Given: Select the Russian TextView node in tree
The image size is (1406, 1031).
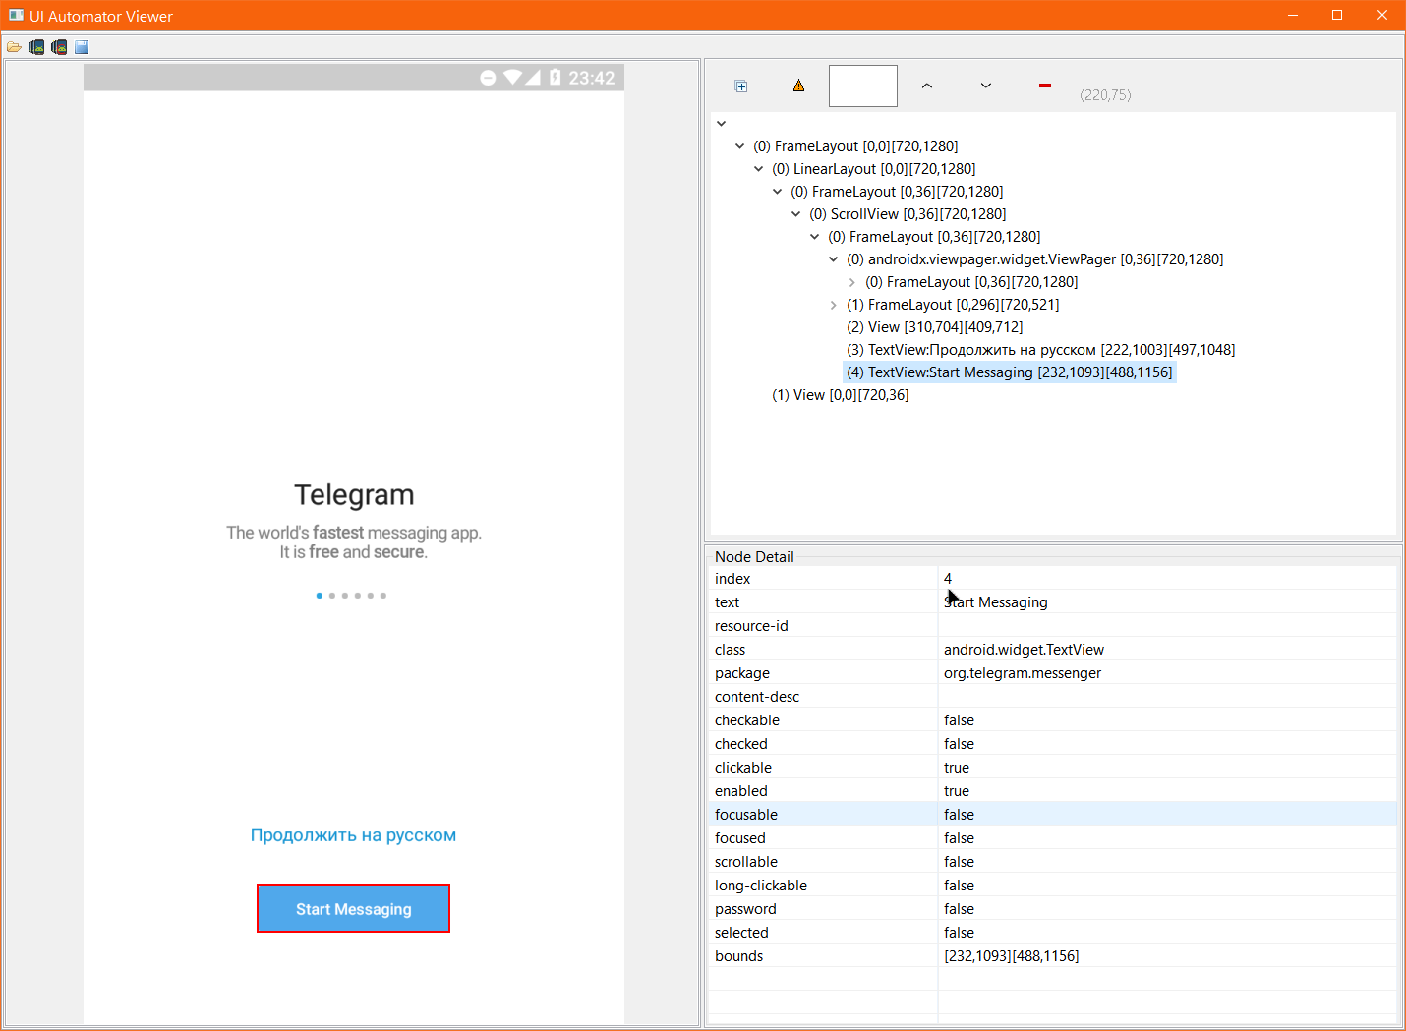Looking at the screenshot, I should 1040,350.
